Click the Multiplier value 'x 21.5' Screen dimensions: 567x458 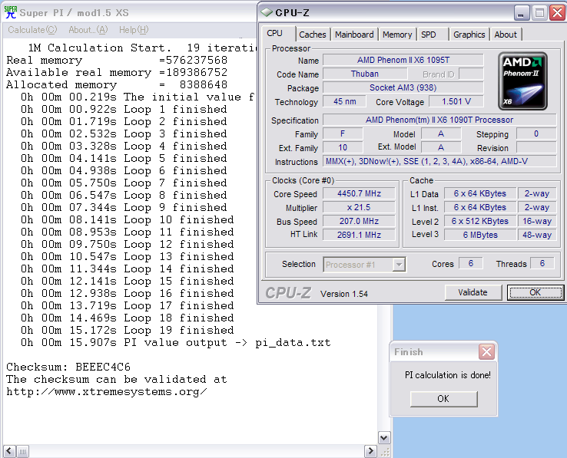[x=359, y=207]
